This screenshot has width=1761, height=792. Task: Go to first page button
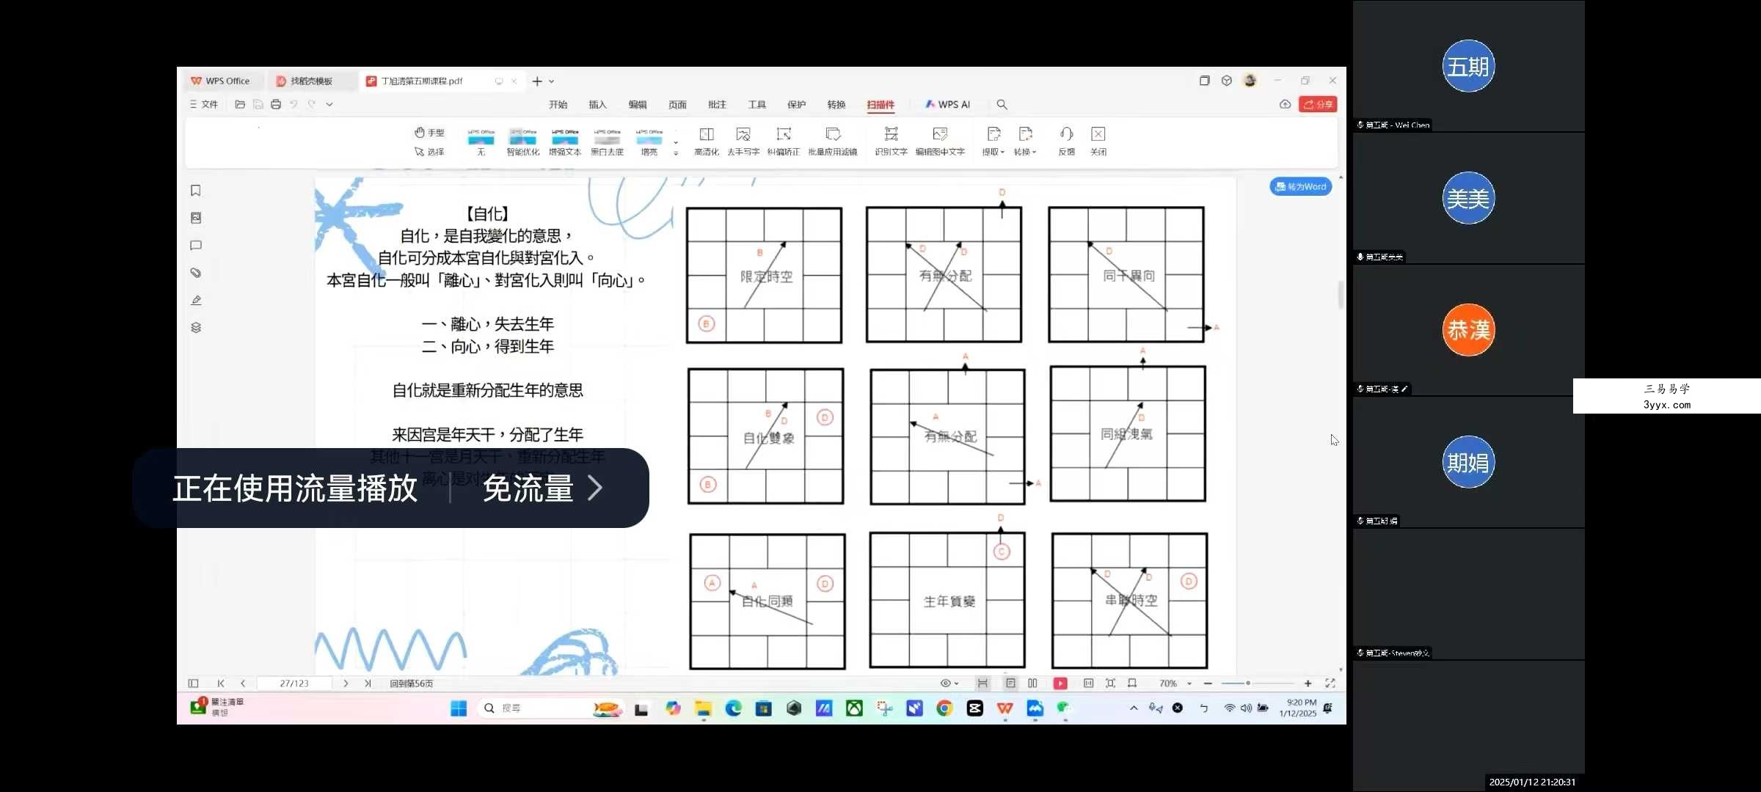tap(221, 683)
